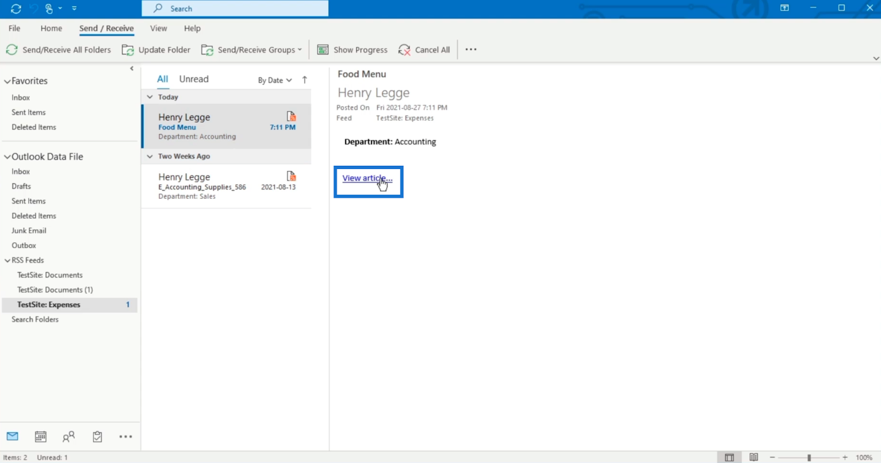Viewport: 881px width, 463px height.
Task: Select the Food Menu message
Action: (226, 127)
